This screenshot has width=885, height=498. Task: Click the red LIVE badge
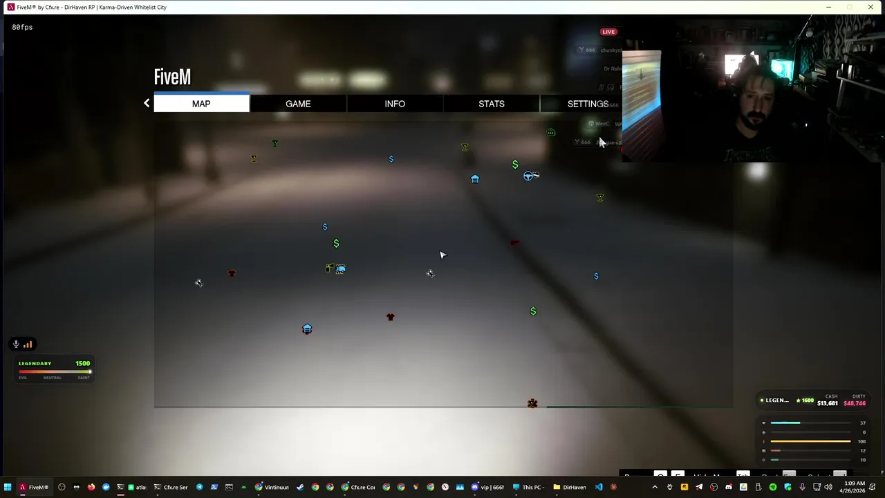click(608, 32)
